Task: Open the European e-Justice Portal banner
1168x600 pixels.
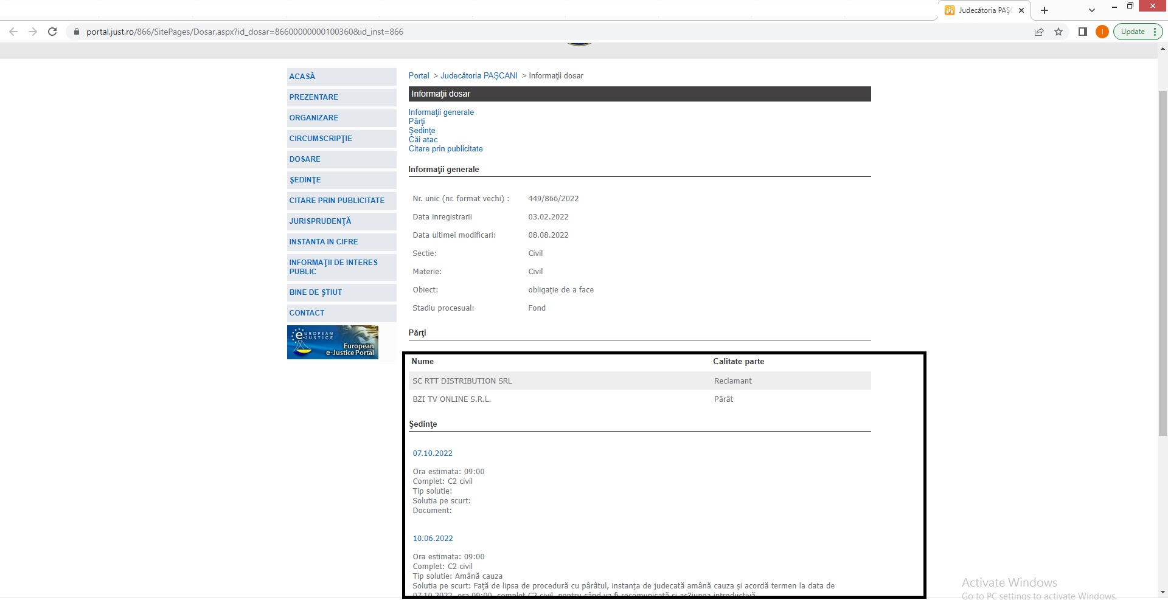Action: 333,342
